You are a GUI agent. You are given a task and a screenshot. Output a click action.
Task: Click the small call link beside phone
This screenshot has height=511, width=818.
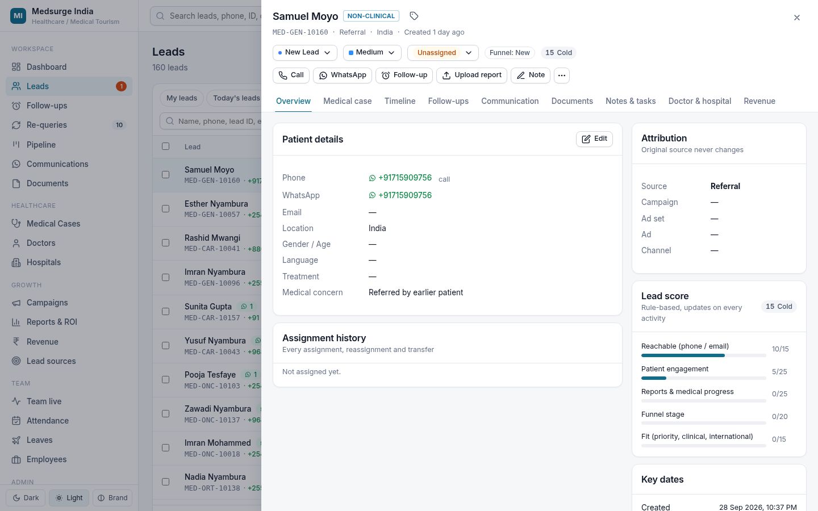tap(444, 179)
